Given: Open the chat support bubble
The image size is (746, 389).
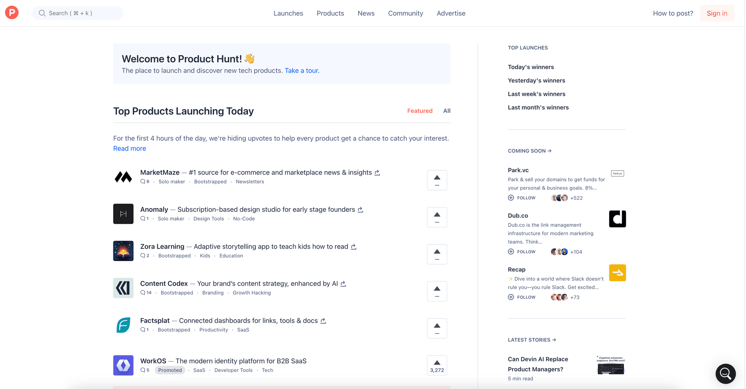Looking at the screenshot, I should [x=726, y=373].
